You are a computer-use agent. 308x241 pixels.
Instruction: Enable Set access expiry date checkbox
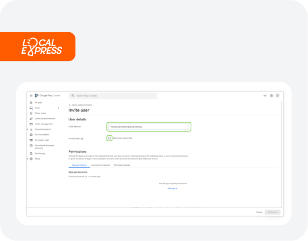(x=109, y=138)
